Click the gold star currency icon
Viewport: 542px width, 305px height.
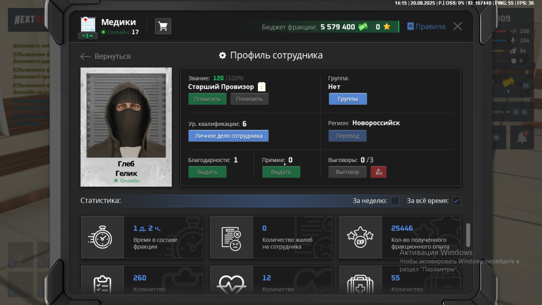tap(387, 26)
